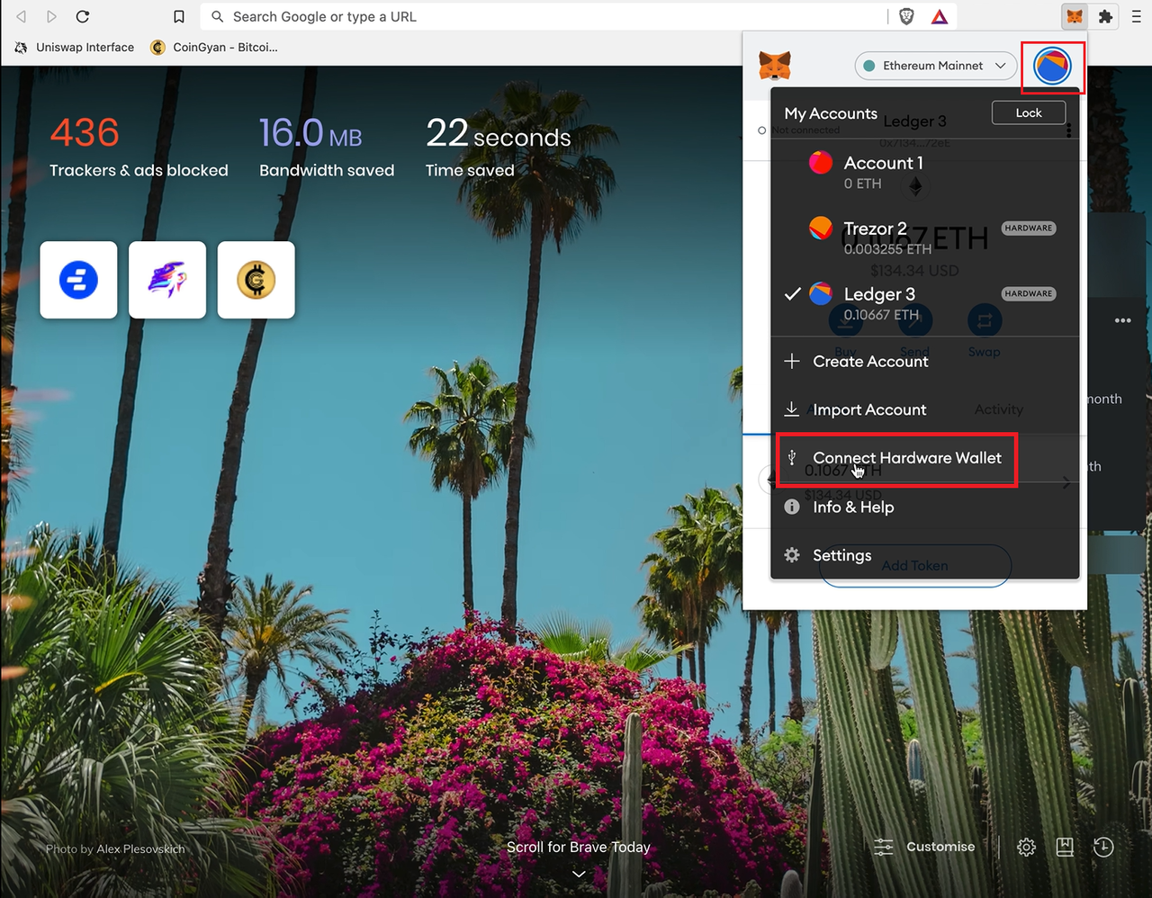
Task: Click the browser forward arrow
Action: 51,16
